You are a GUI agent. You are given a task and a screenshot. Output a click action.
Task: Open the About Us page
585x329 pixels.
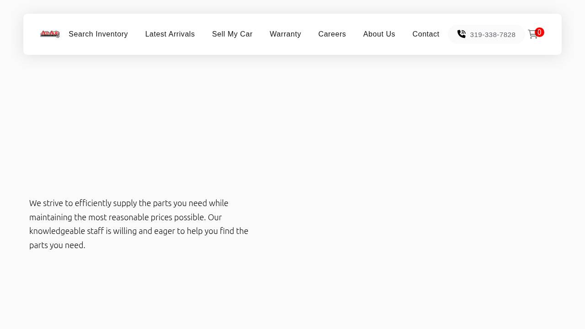pos(379,34)
